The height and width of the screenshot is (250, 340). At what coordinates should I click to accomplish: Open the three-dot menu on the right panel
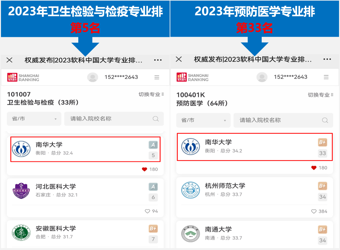click(x=327, y=60)
